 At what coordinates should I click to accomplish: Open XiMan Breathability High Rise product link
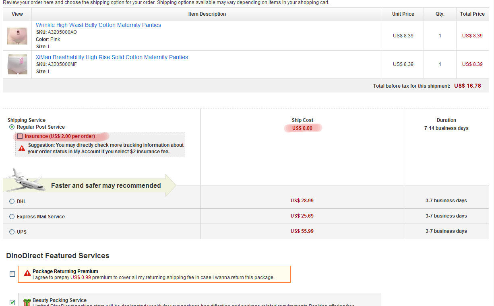[112, 57]
